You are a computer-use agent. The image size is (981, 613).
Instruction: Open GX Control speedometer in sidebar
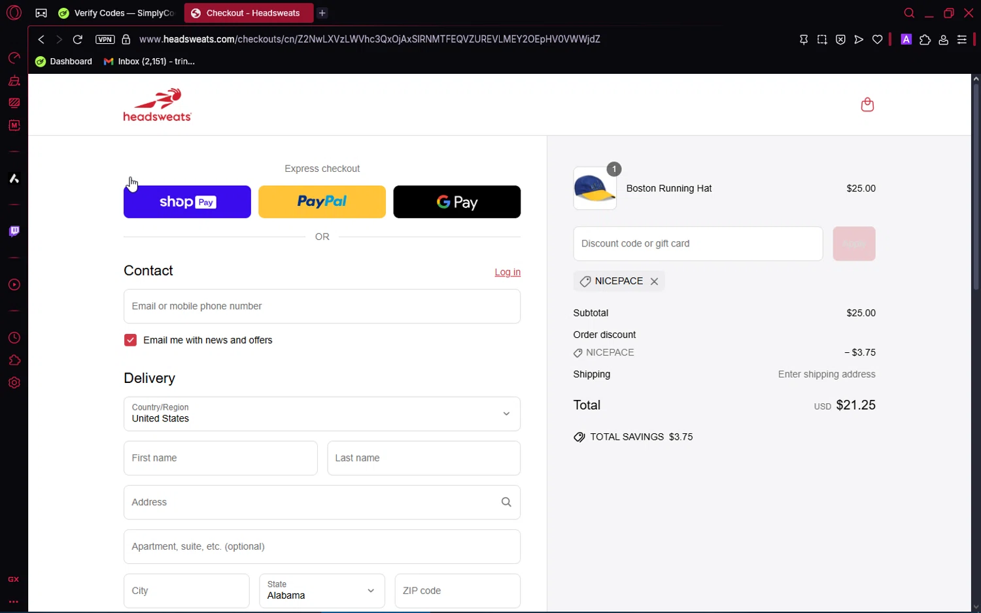point(14,58)
